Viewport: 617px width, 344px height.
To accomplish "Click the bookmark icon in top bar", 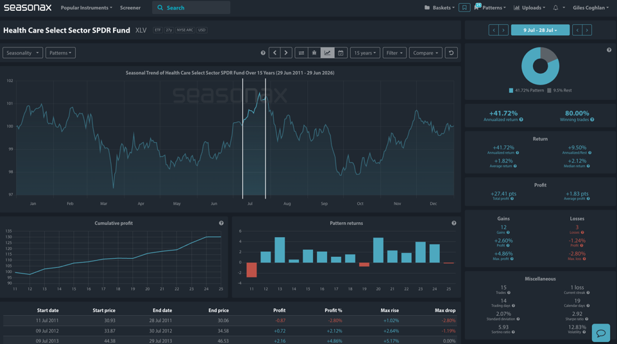I will tap(464, 8).
